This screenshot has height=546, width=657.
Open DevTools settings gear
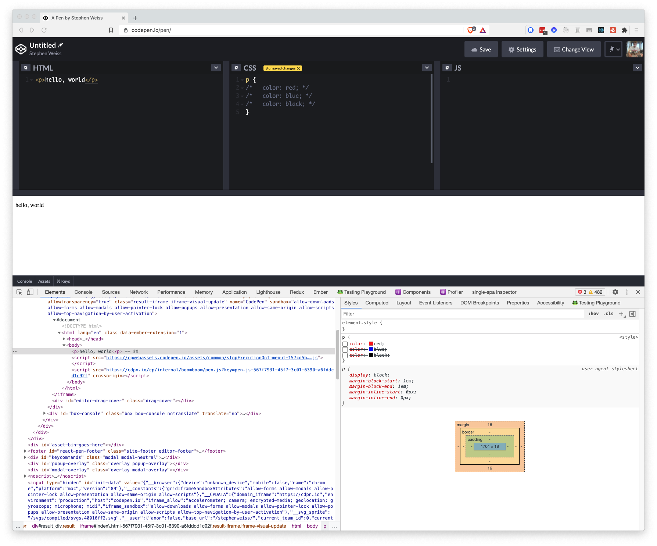pos(615,292)
